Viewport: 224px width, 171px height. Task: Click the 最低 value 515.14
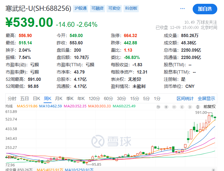pos(25,43)
